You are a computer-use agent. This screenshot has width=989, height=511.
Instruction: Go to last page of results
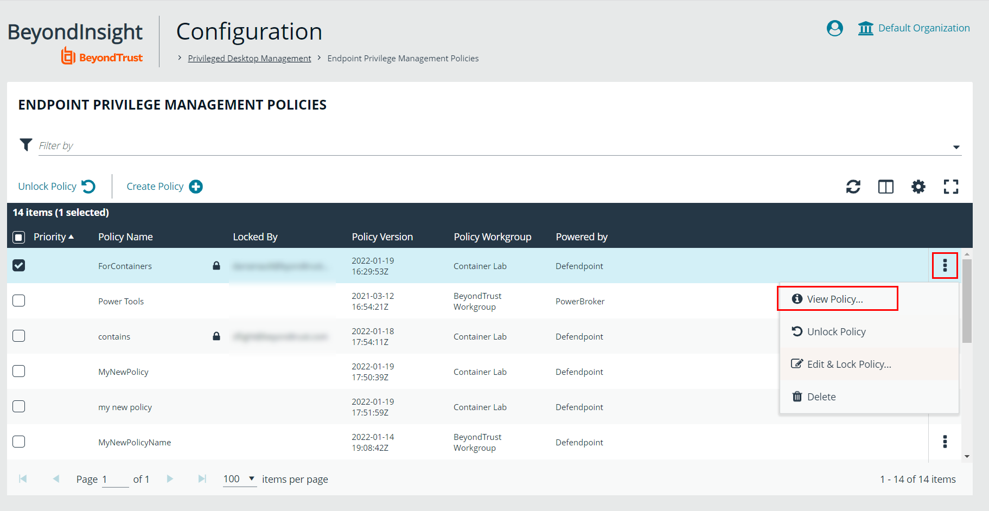click(202, 478)
